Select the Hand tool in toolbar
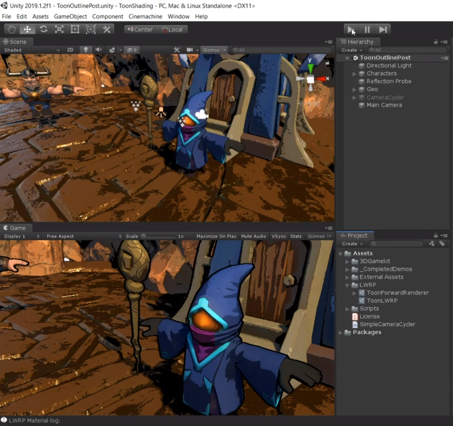The height and width of the screenshot is (426, 453). click(12, 30)
